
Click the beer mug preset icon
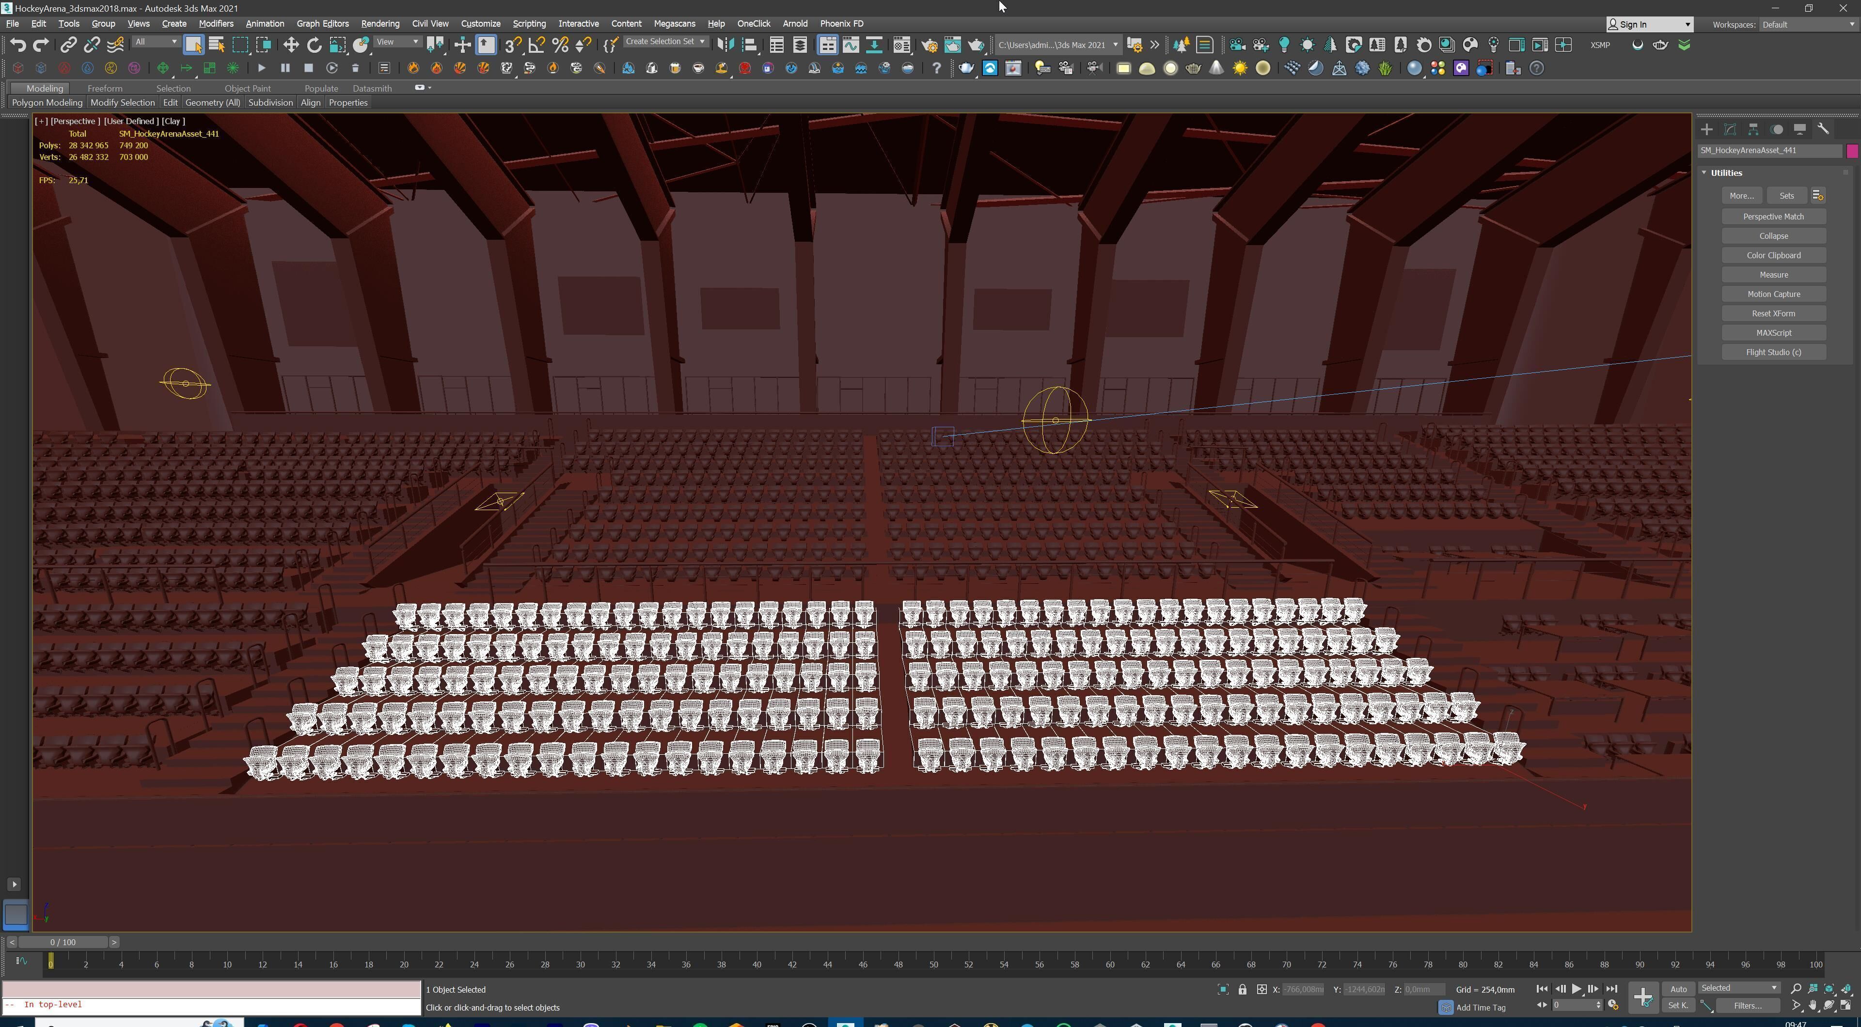tap(676, 68)
